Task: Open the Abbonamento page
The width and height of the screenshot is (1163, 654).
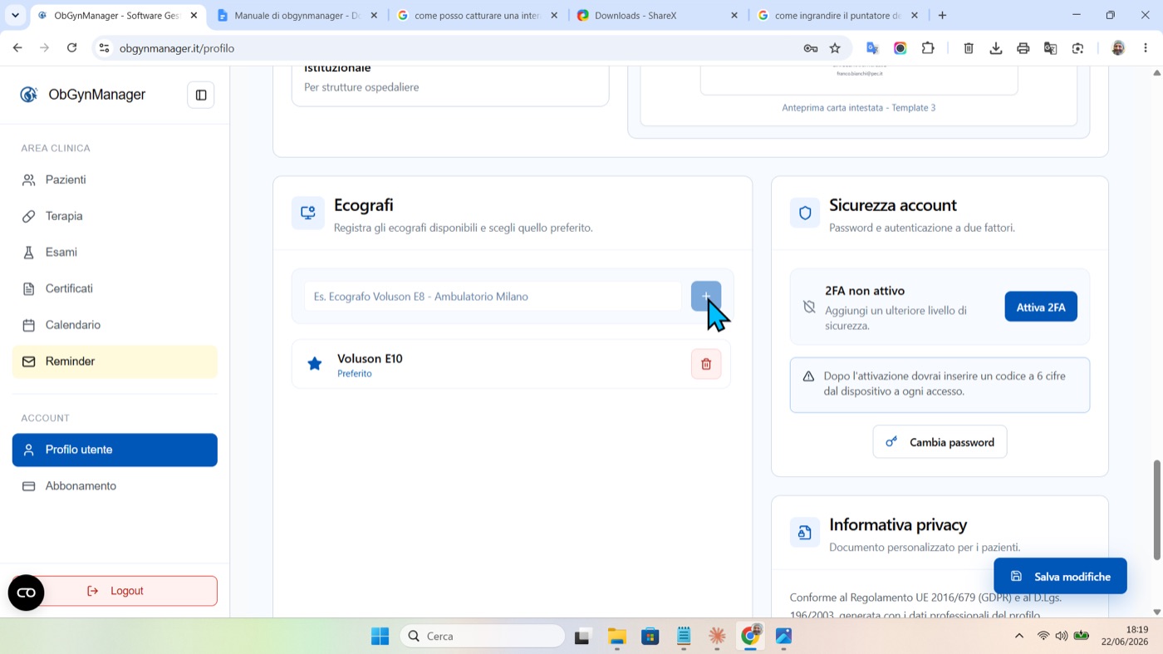Action: 115,486
